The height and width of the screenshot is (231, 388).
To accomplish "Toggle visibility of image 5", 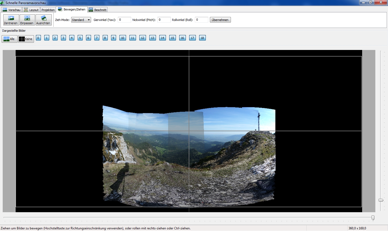I will click(x=80, y=38).
